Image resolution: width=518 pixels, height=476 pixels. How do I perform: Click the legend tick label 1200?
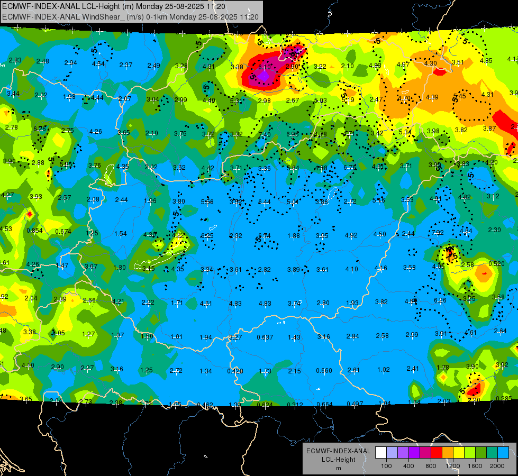pos(452,466)
